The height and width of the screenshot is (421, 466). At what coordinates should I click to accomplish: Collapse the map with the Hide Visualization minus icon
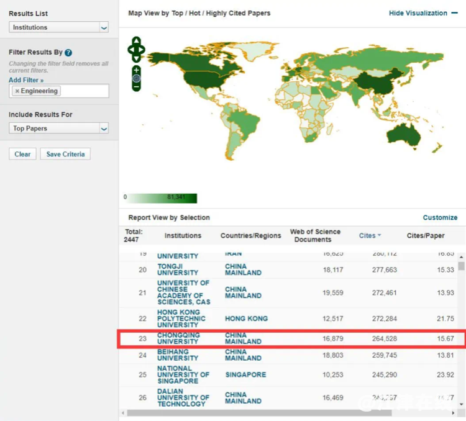click(454, 13)
